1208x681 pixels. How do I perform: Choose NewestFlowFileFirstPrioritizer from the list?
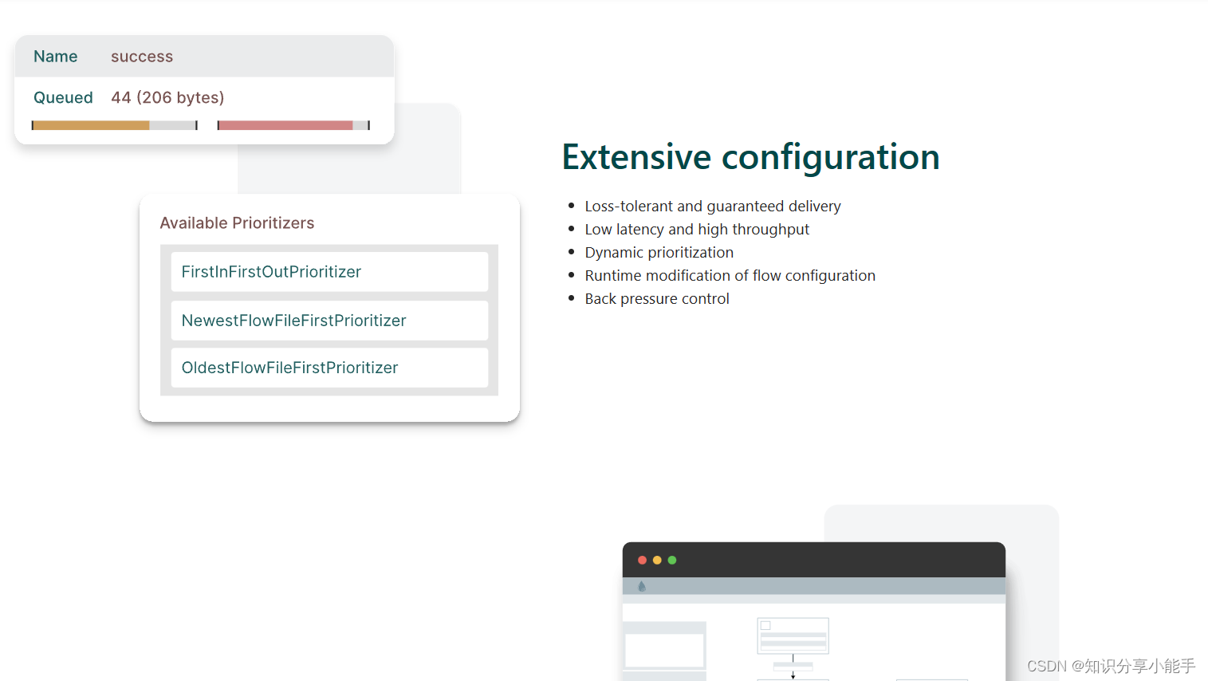pyautogui.click(x=329, y=321)
